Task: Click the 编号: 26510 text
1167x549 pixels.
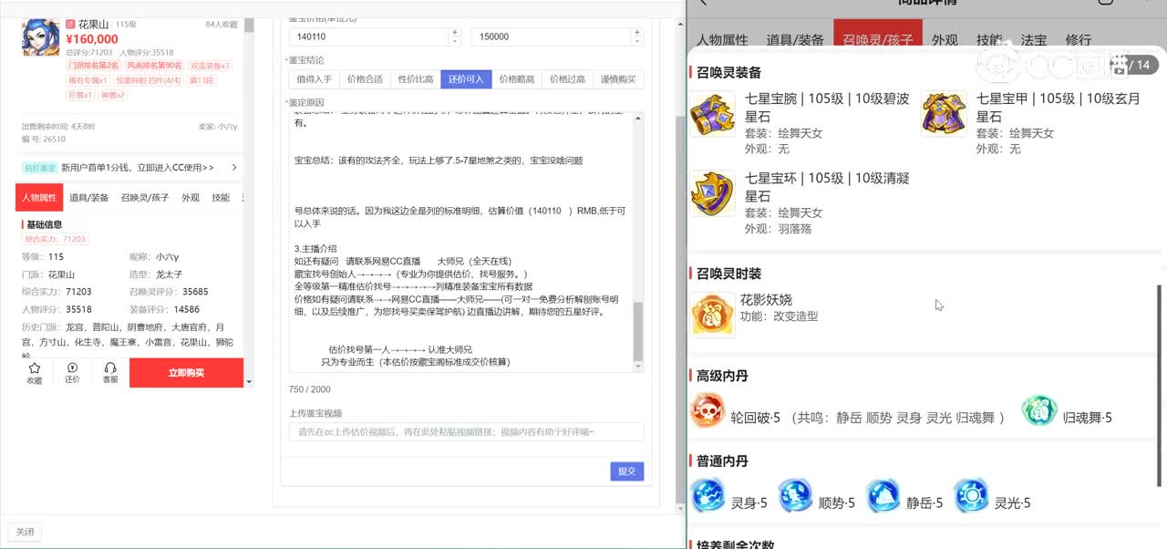Action: (44, 140)
